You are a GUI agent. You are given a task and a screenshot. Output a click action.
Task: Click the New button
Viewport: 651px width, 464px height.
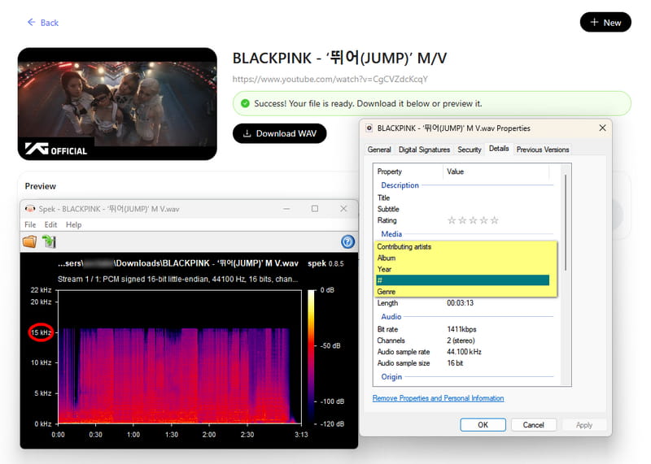[605, 23]
